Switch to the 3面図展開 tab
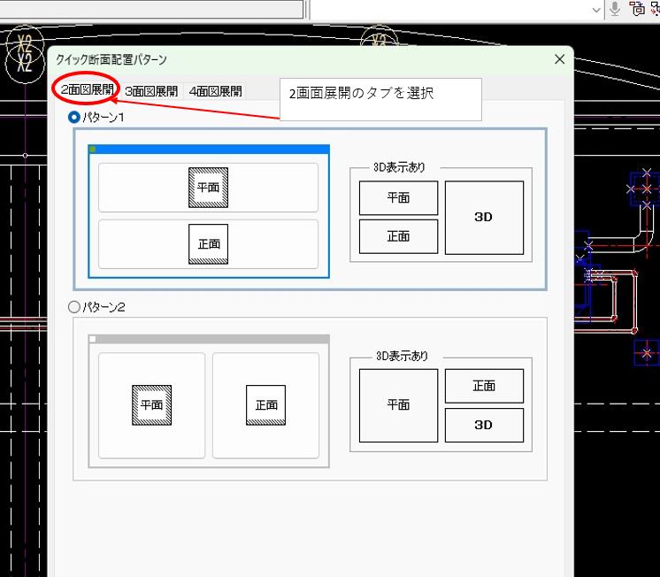The width and height of the screenshot is (660, 577). click(x=151, y=91)
